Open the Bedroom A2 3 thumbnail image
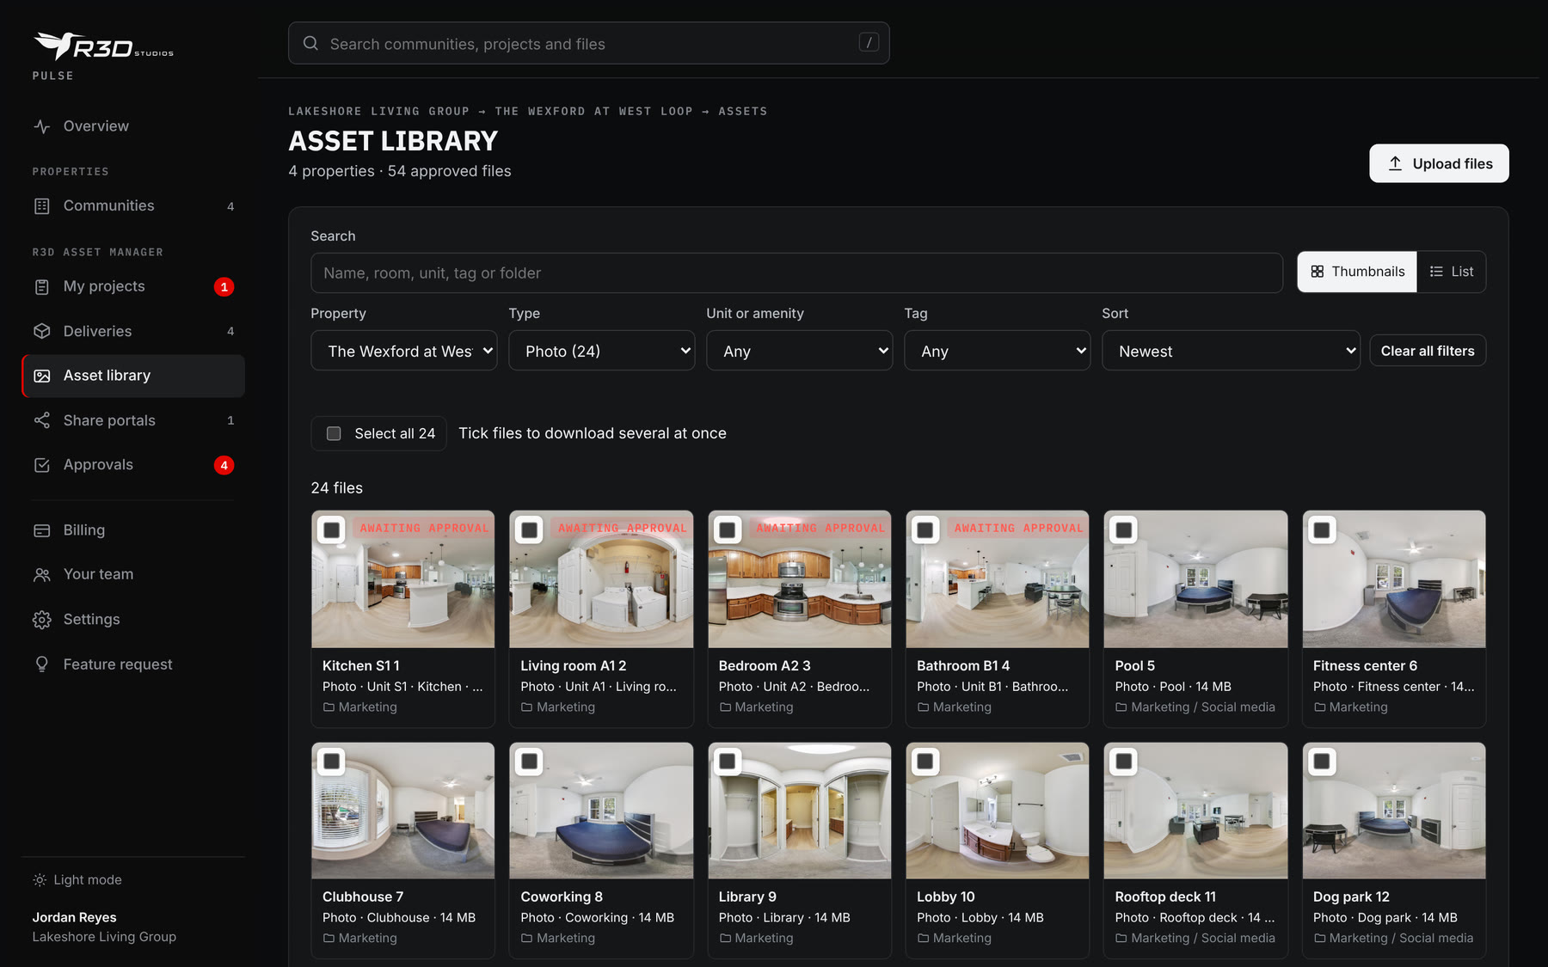Viewport: 1548px width, 967px height. (799, 579)
